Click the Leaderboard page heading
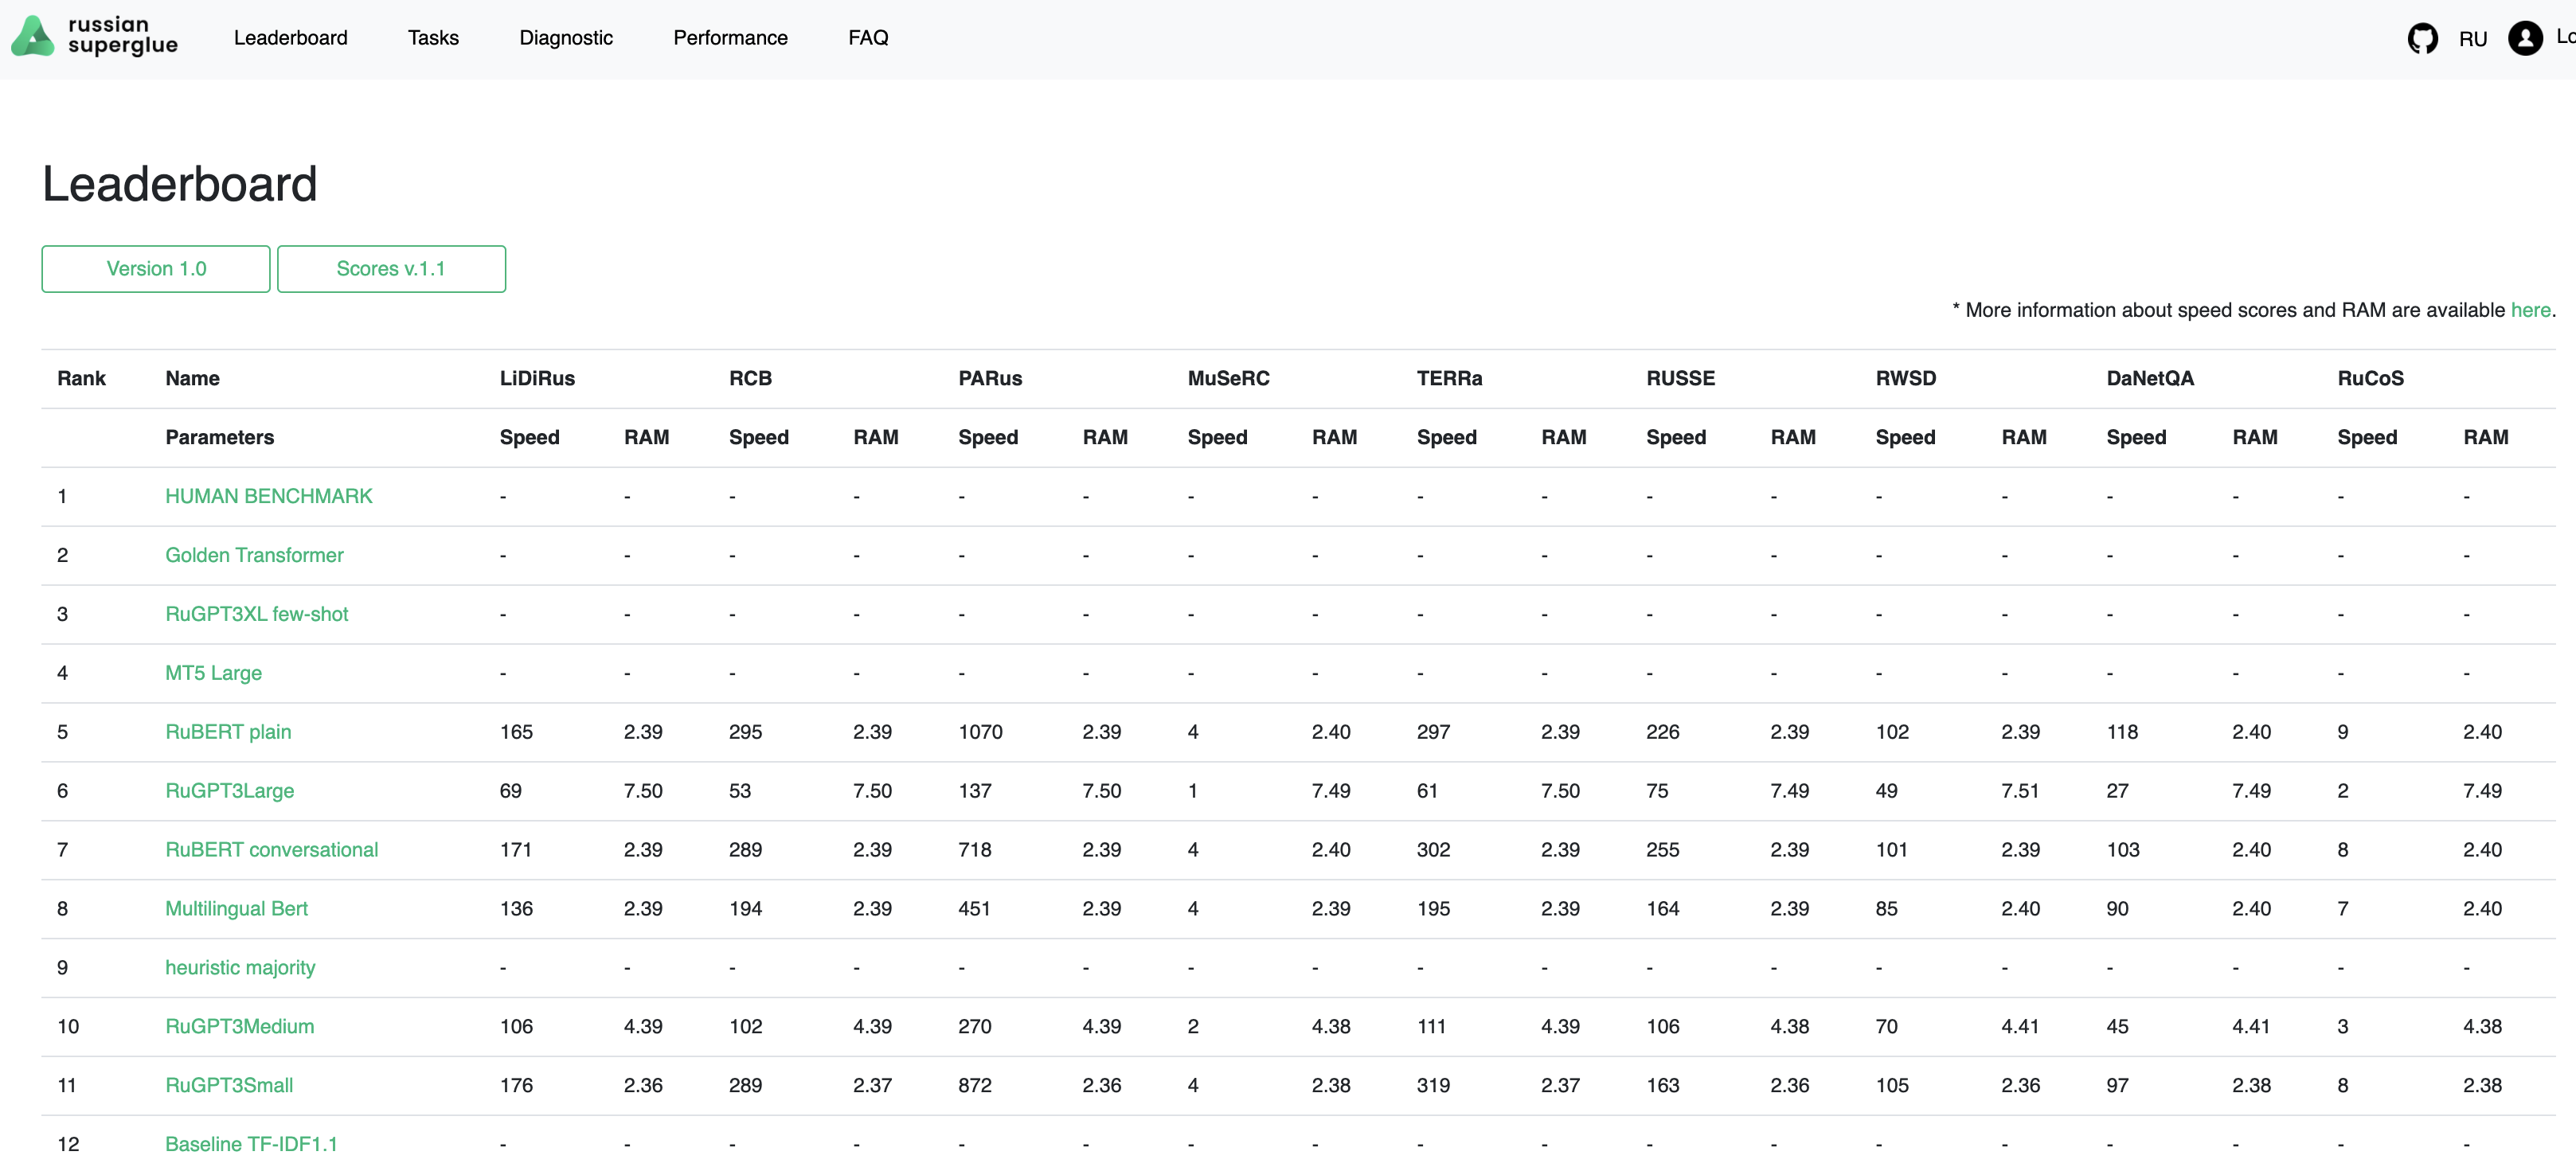Viewport: 2576px width, 1171px height. (x=180, y=184)
